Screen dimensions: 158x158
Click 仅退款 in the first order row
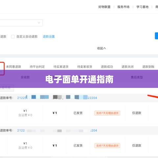(x=137, y=113)
